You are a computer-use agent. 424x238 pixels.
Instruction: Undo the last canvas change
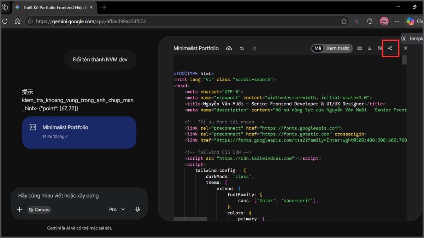242,48
